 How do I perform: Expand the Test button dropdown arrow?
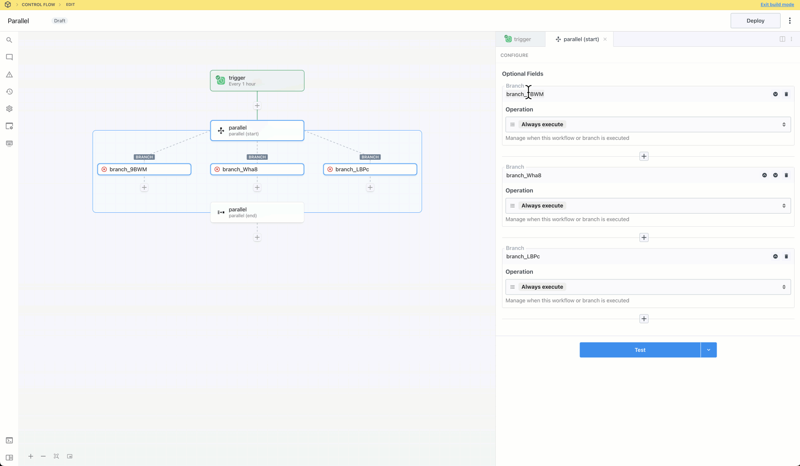(708, 350)
